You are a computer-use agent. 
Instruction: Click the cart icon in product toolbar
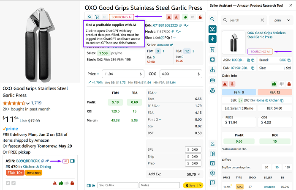click(97, 17)
